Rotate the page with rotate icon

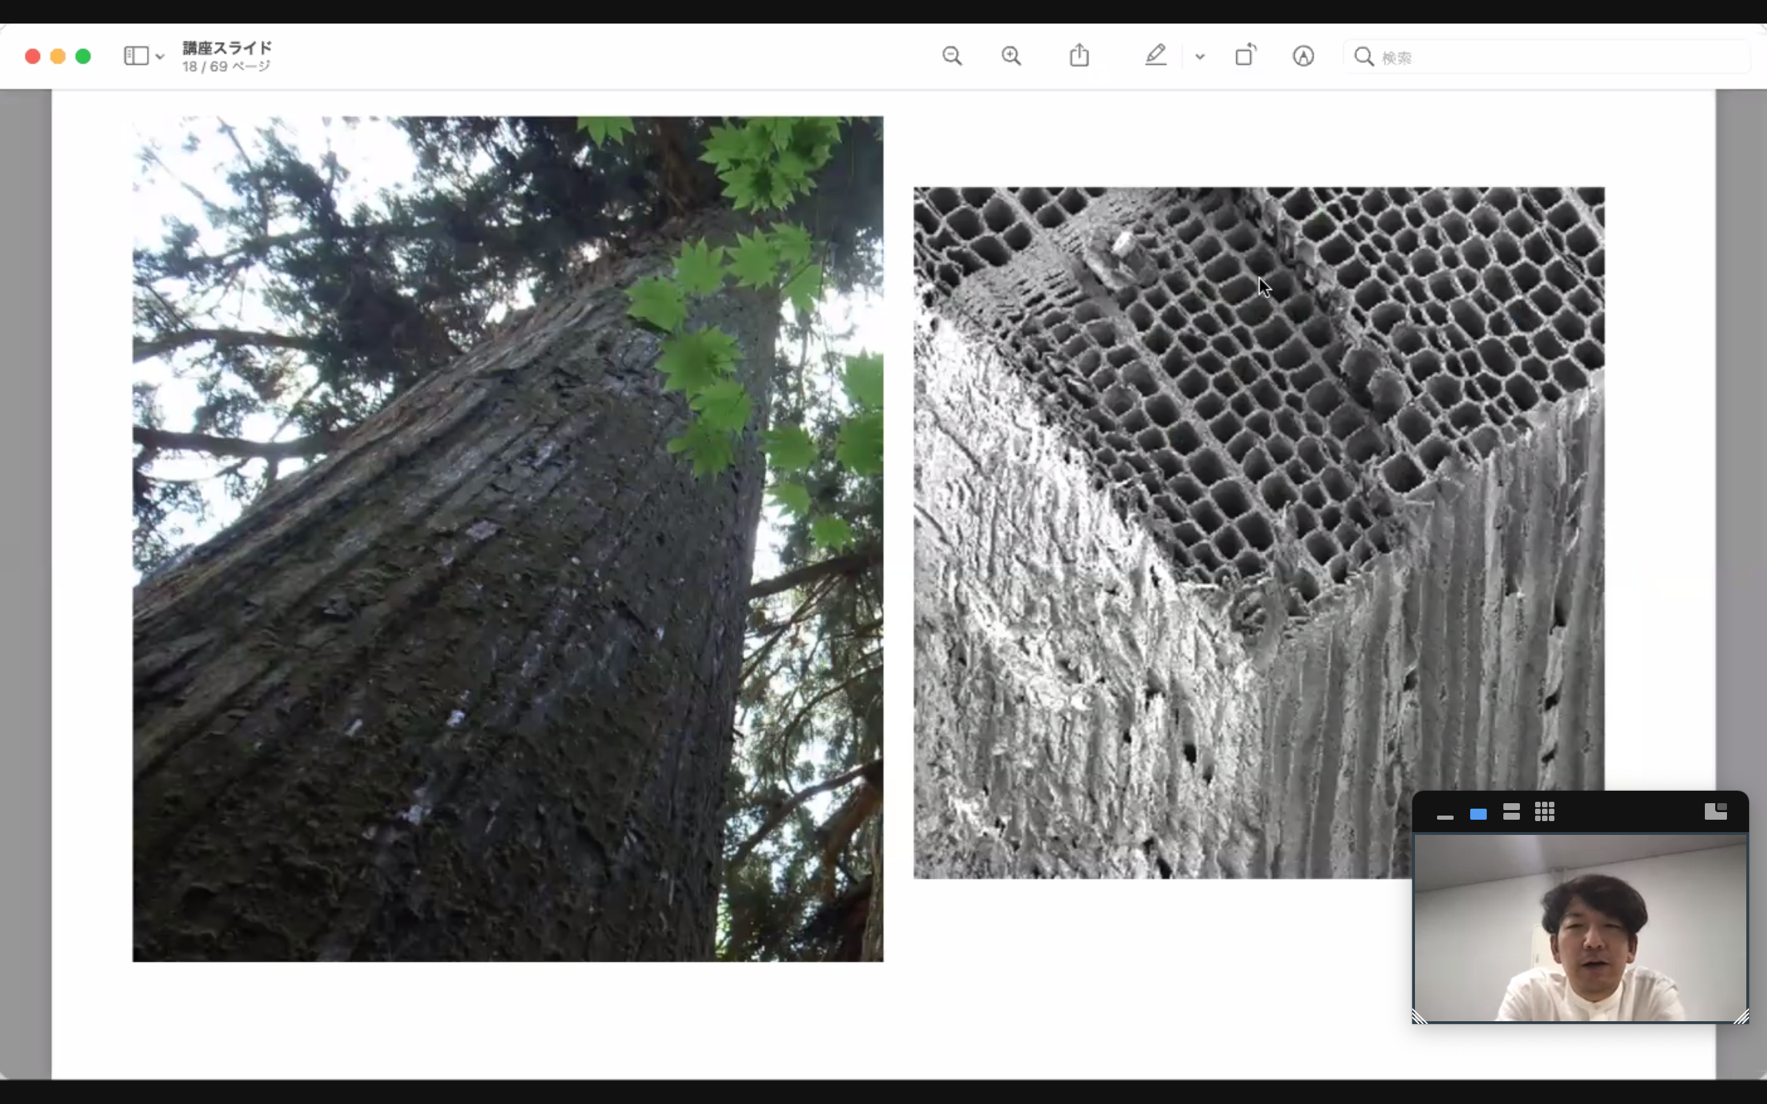click(x=1246, y=55)
